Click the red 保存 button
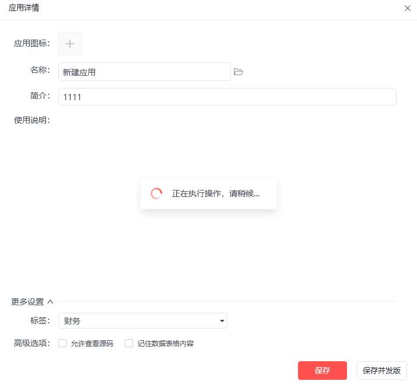The height and width of the screenshot is (388, 417). coord(323,371)
